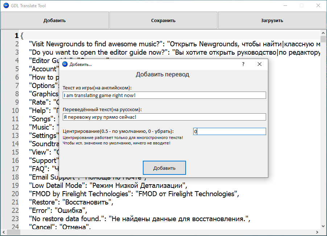Viewport: 327px width, 236px height.
Task: Focus the English game text input field
Action: (164, 95)
